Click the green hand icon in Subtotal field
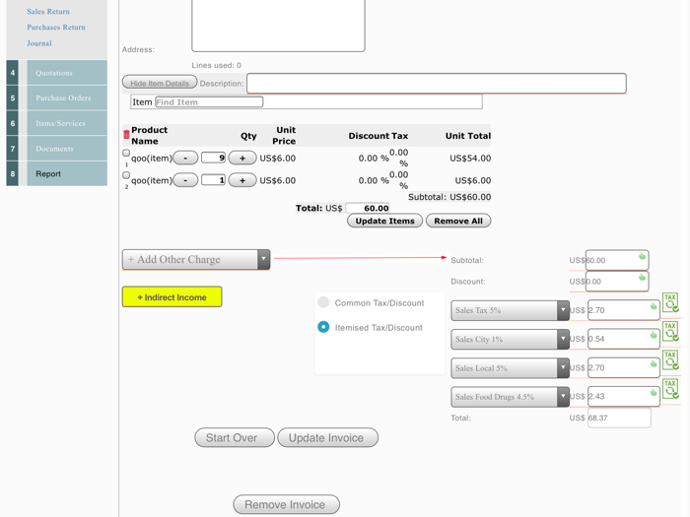This screenshot has width=690, height=517. 642,257
